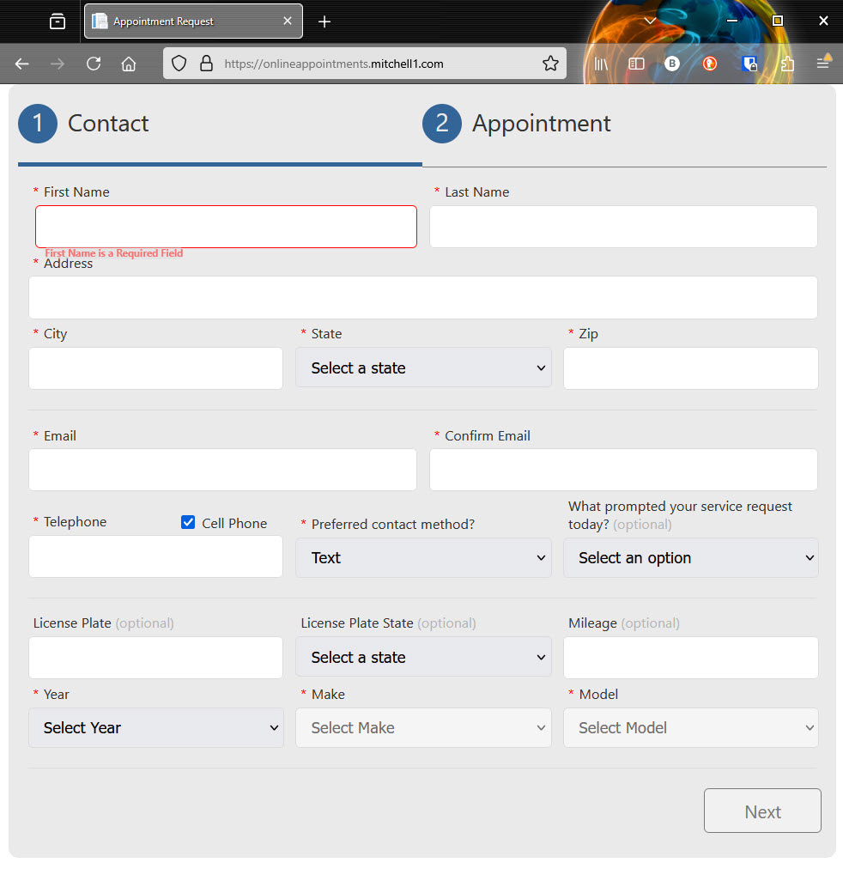The image size is (843, 887).
Task: Click the site security padlock icon
Action: coord(206,64)
